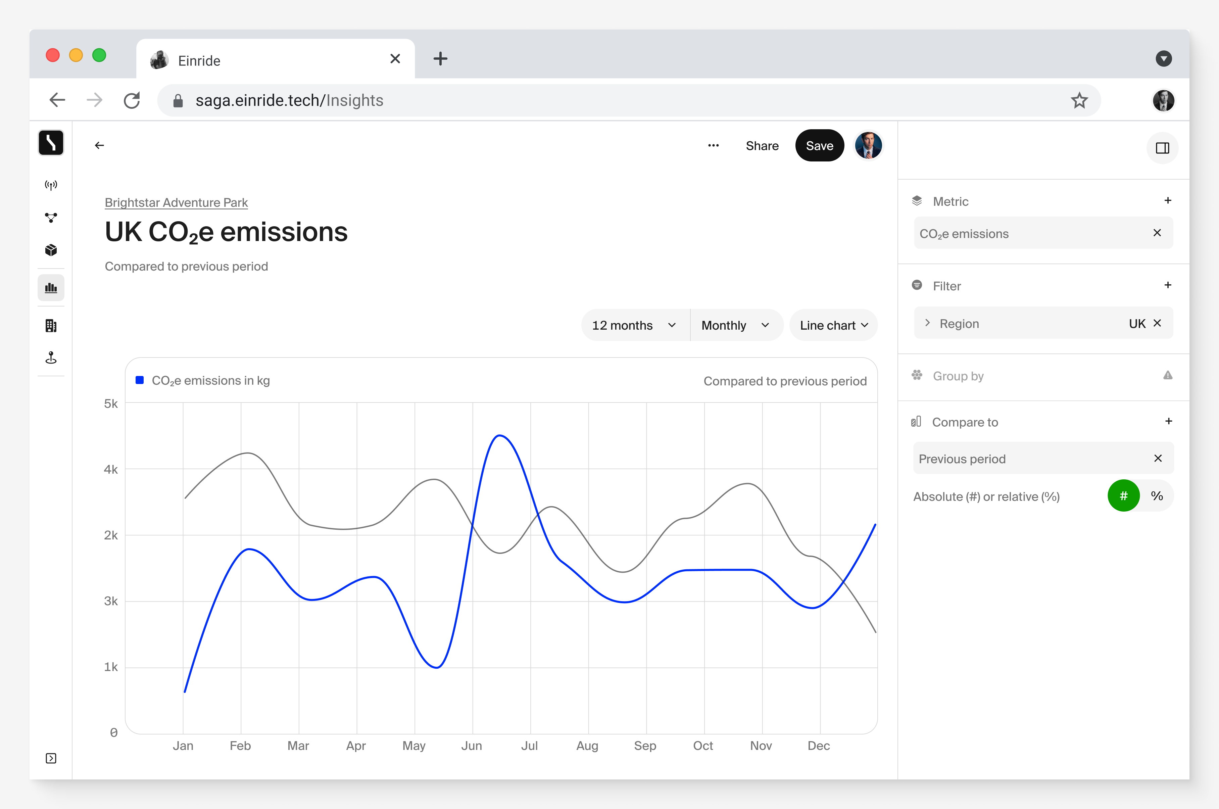Open the package cube sidebar icon
The height and width of the screenshot is (809, 1219).
pyautogui.click(x=51, y=250)
